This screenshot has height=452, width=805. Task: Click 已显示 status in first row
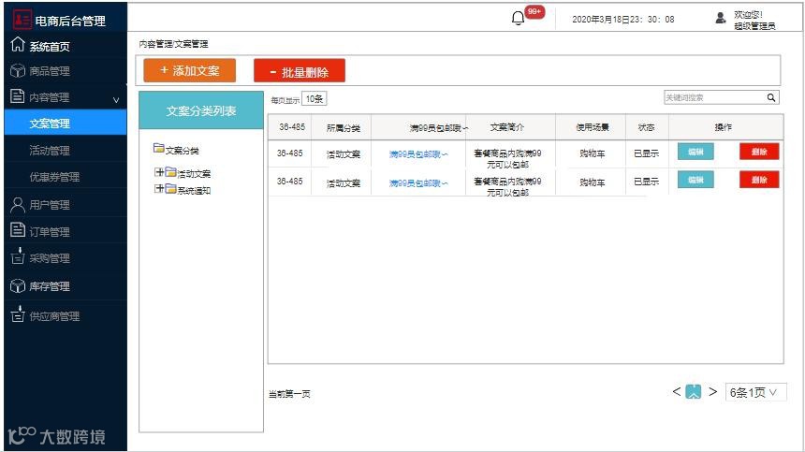pos(647,153)
